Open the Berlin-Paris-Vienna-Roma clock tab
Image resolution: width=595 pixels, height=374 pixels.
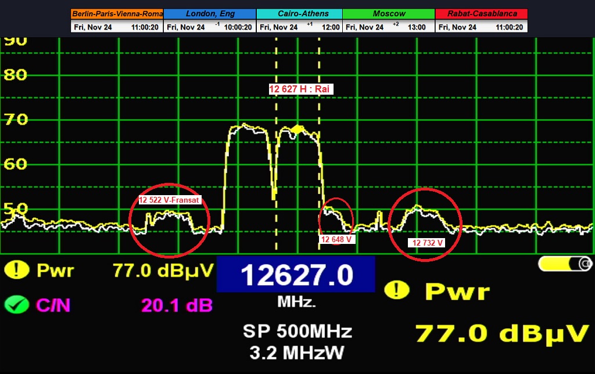coord(117,13)
